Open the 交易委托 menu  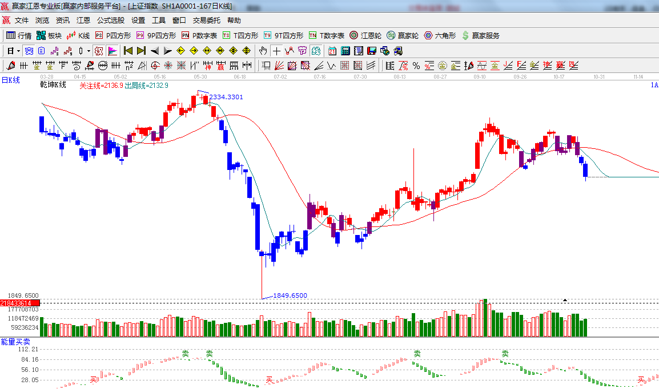click(206, 20)
